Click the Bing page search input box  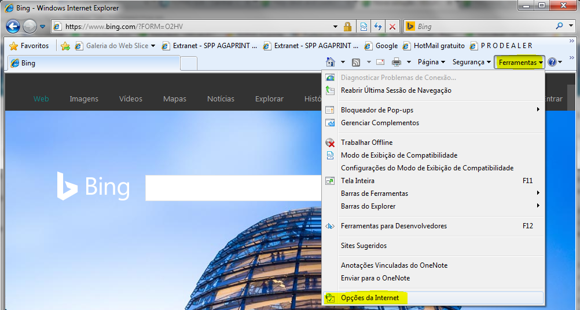(234, 188)
